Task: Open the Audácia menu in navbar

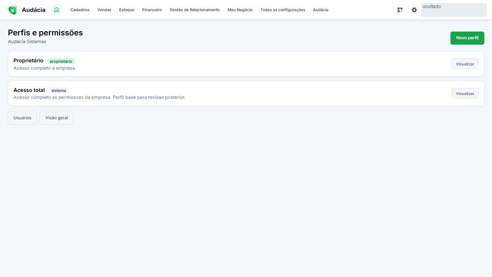Action: coord(321,10)
